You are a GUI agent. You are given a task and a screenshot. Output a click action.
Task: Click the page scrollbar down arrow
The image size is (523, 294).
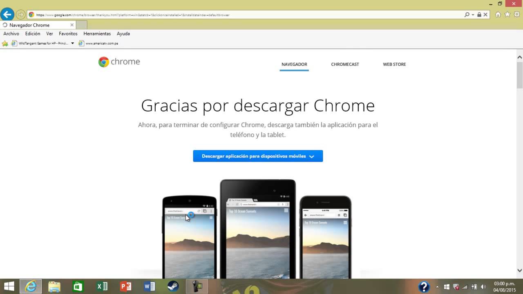click(x=520, y=270)
